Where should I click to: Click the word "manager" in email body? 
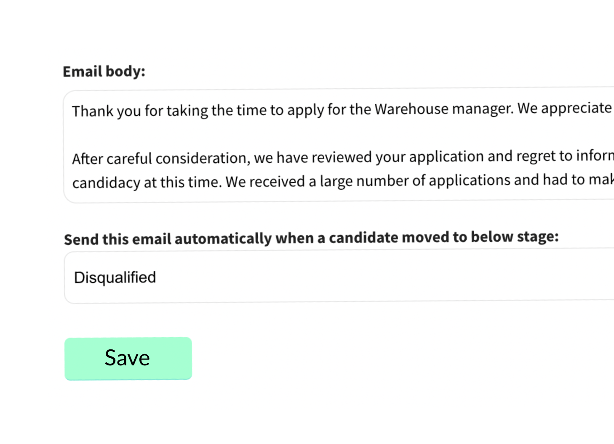point(482,109)
